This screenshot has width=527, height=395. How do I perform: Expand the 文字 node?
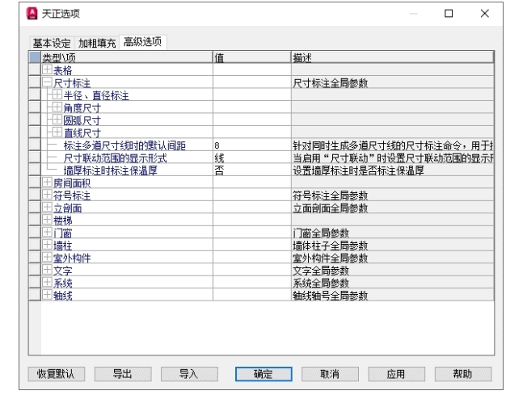click(x=47, y=270)
